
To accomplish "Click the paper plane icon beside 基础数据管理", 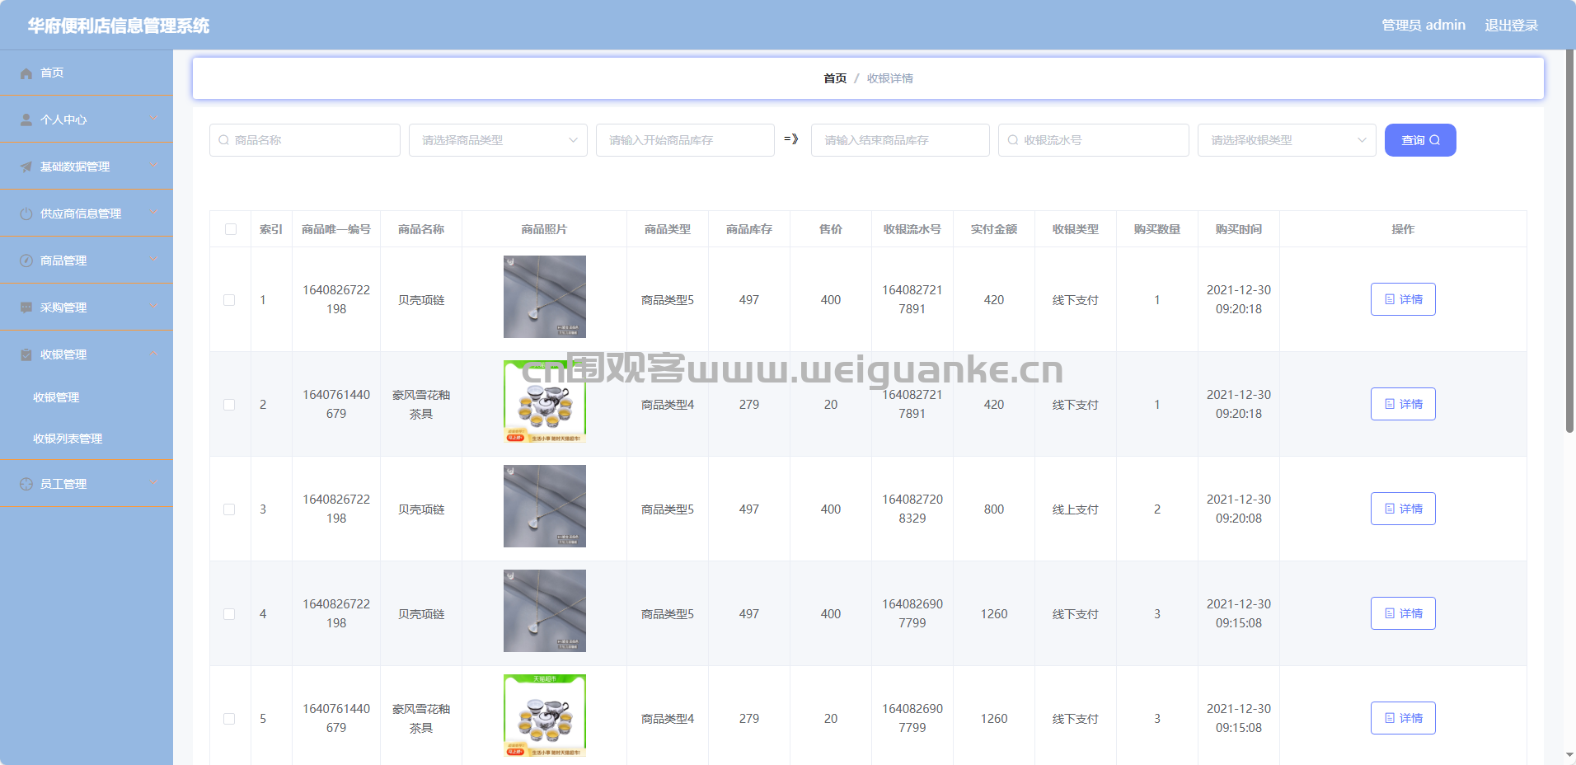I will [x=26, y=167].
